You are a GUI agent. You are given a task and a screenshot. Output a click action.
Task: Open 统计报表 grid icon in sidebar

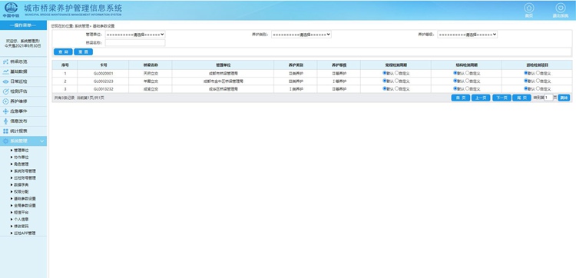pyautogui.click(x=5, y=131)
